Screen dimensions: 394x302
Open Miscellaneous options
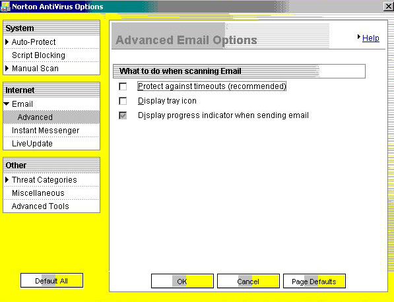38,193
